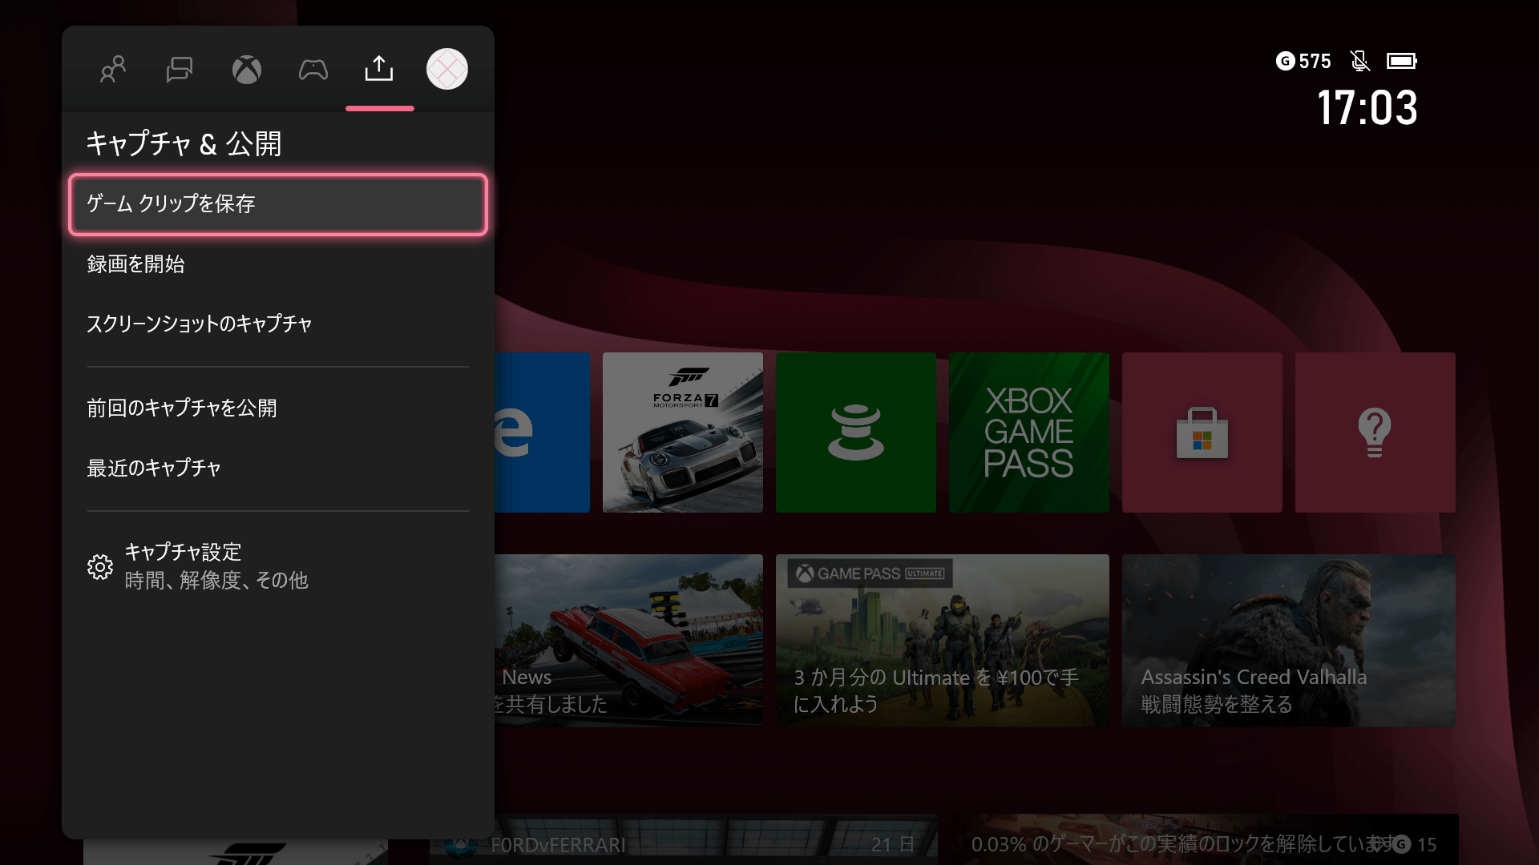Screen dimensions: 1539x865
Task: Select ゲーム クリップを保存
Action: pyautogui.click(x=278, y=204)
